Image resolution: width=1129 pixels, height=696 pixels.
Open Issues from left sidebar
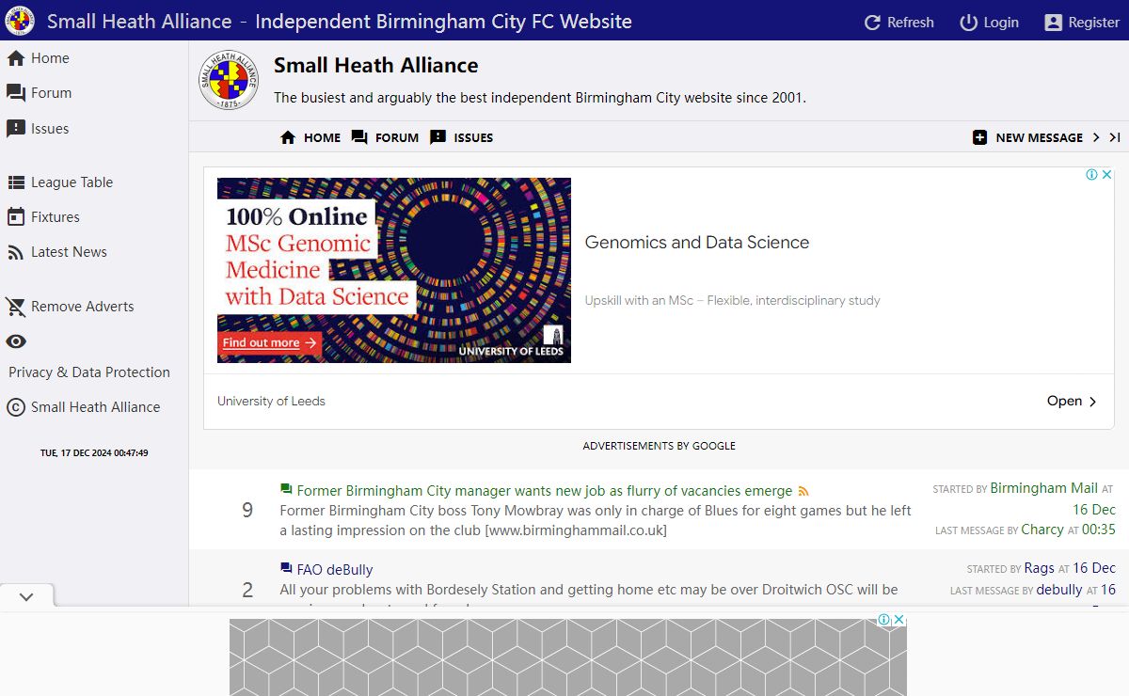coord(38,129)
